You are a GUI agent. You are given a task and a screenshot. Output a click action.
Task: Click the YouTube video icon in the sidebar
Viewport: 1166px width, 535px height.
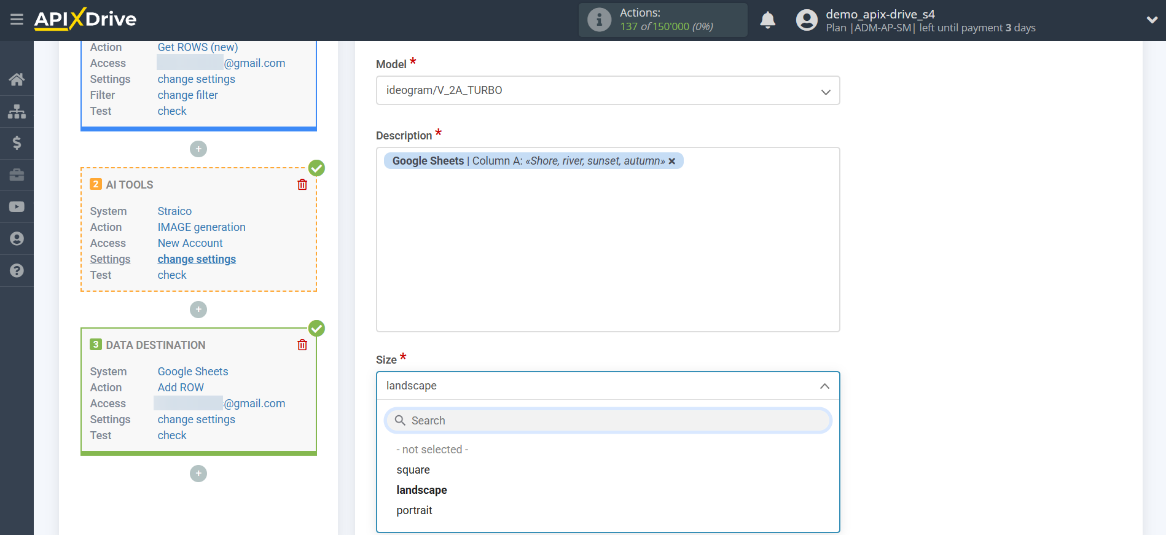17,207
